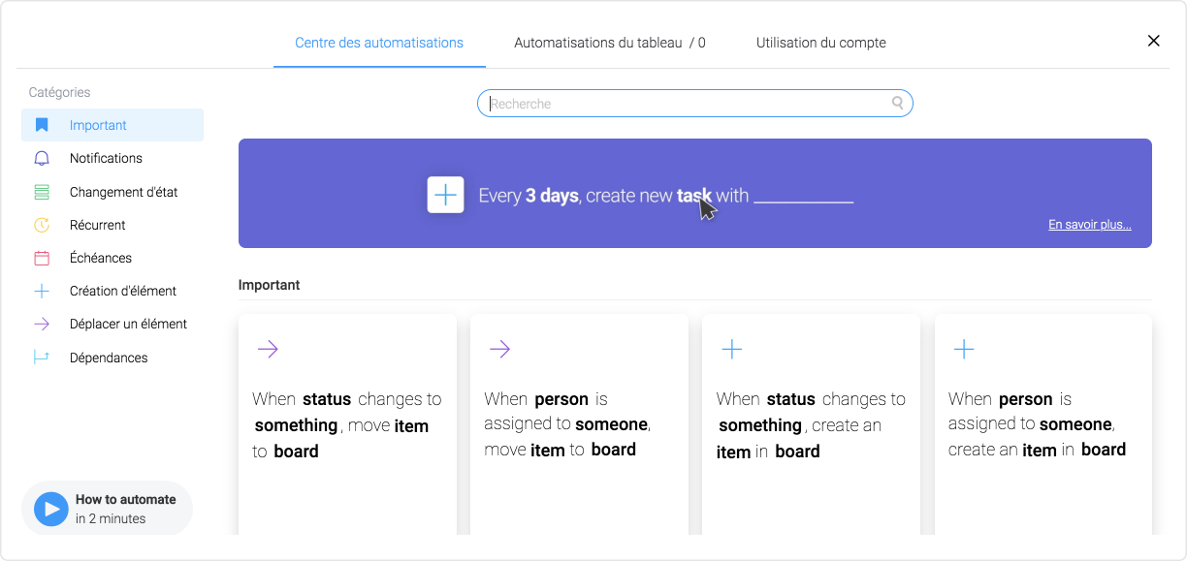Click '3 days' in the banner recipe

coord(552,195)
